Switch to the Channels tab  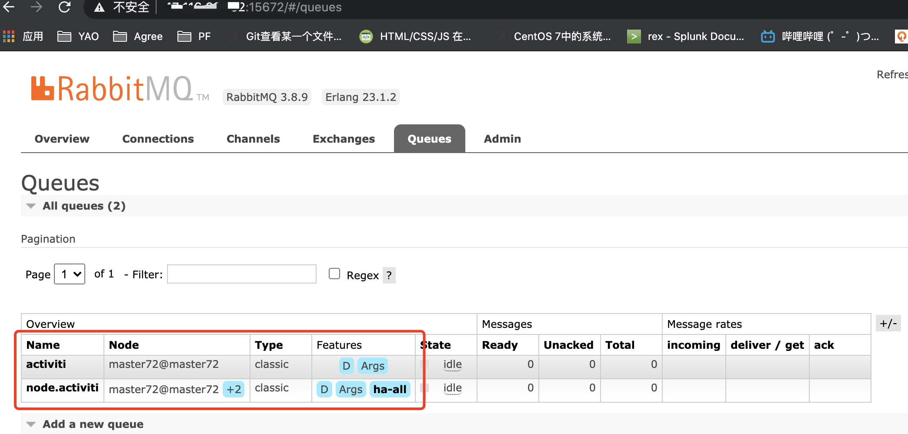pos(253,139)
